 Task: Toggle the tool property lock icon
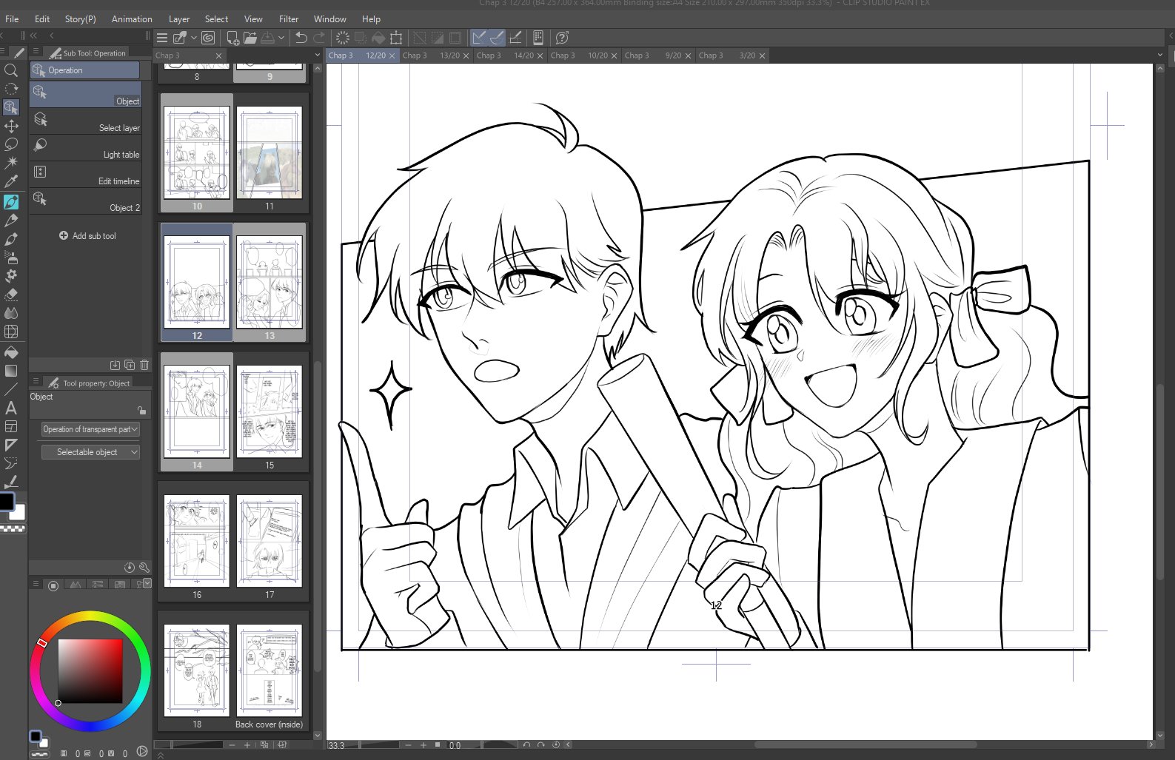[141, 410]
